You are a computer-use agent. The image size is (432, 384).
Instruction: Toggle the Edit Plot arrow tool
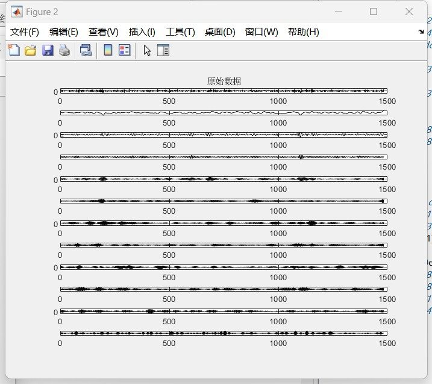click(x=147, y=51)
